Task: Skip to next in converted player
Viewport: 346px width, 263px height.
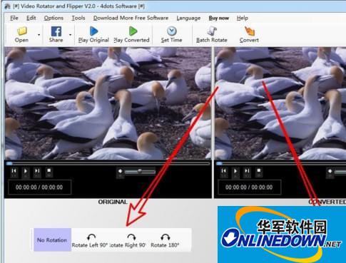Action: pos(247,171)
